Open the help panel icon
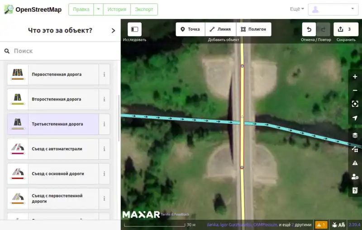This screenshot has width=362, height=230. coord(355,190)
